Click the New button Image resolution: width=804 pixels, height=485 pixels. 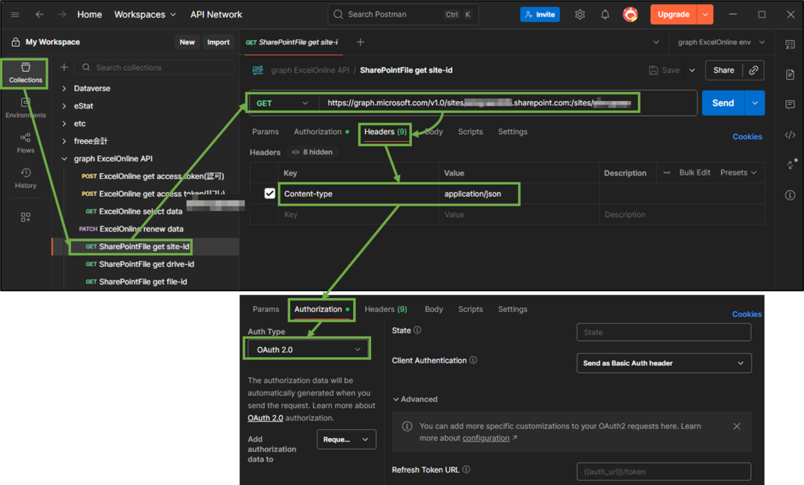187,42
